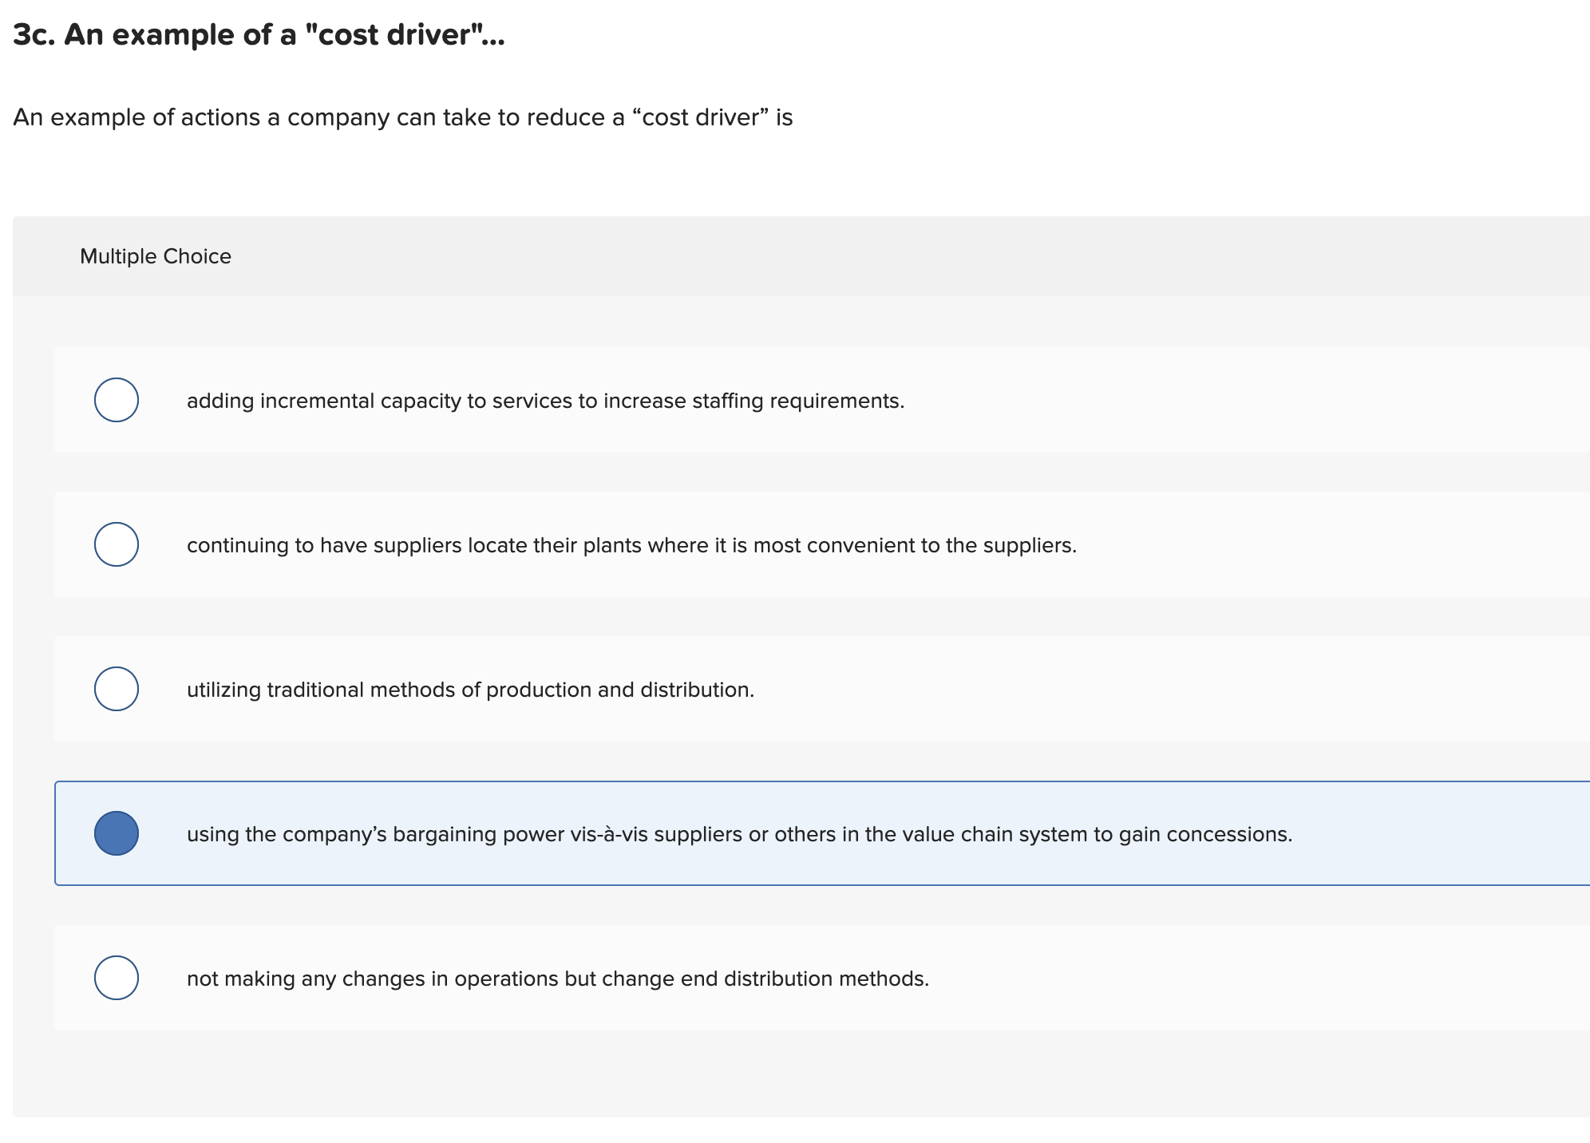Select the radio button about supplier plant locations
Image resolution: width=1590 pixels, height=1143 pixels.
[116, 545]
